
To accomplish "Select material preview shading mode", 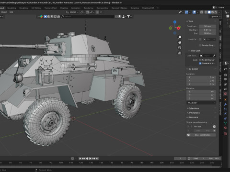I will (x=213, y=12).
